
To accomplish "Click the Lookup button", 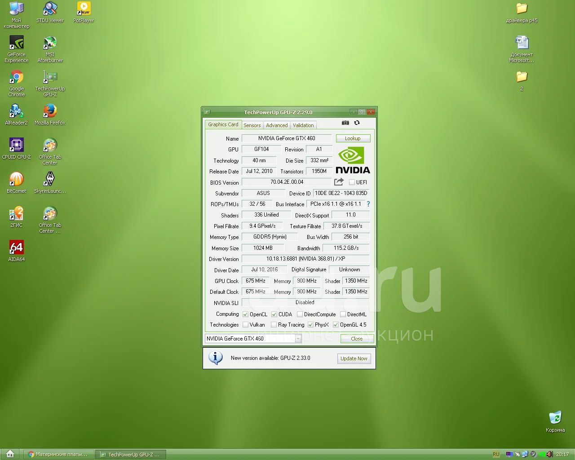I will (353, 138).
